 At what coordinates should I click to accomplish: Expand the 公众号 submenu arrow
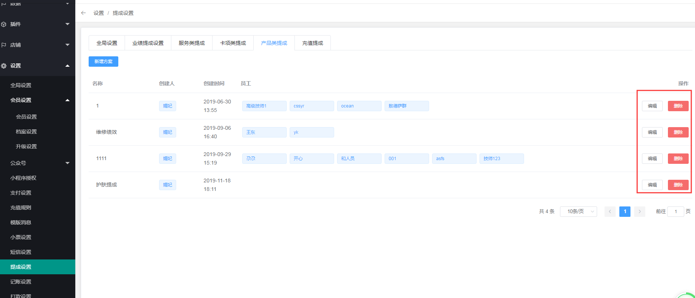(67, 163)
